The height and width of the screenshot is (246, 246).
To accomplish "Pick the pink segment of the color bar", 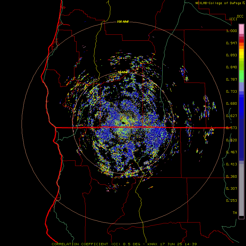I will click(x=241, y=29).
